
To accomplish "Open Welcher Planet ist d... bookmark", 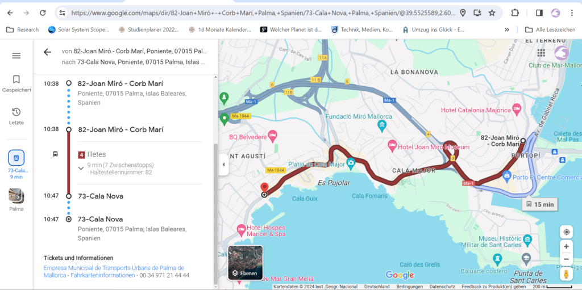I will click(x=290, y=30).
